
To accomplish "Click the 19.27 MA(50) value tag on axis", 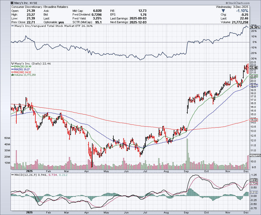I will 253,86.
